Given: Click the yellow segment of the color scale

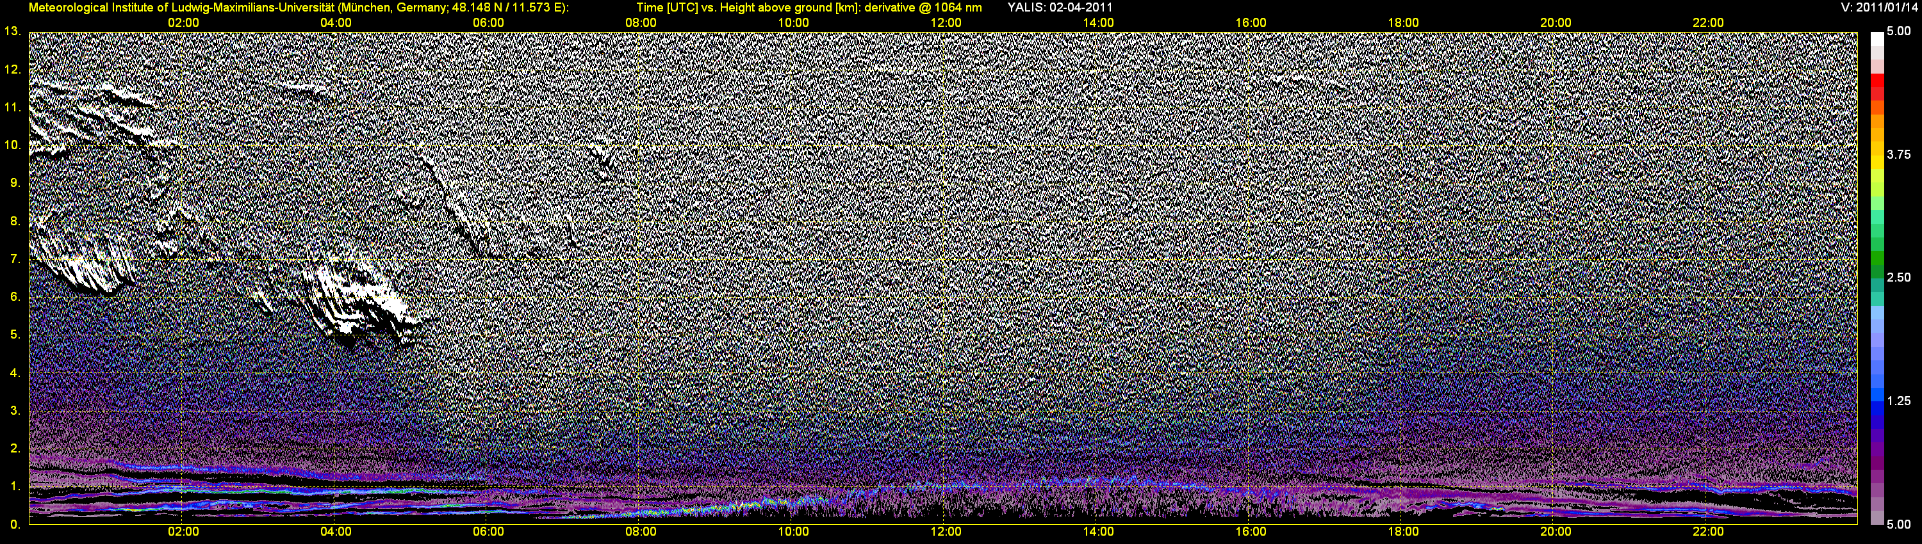Looking at the screenshot, I should point(1877,163).
